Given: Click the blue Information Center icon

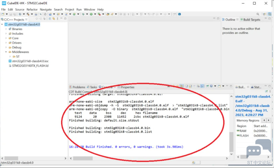Looking at the screenshot, I should coord(180,14).
